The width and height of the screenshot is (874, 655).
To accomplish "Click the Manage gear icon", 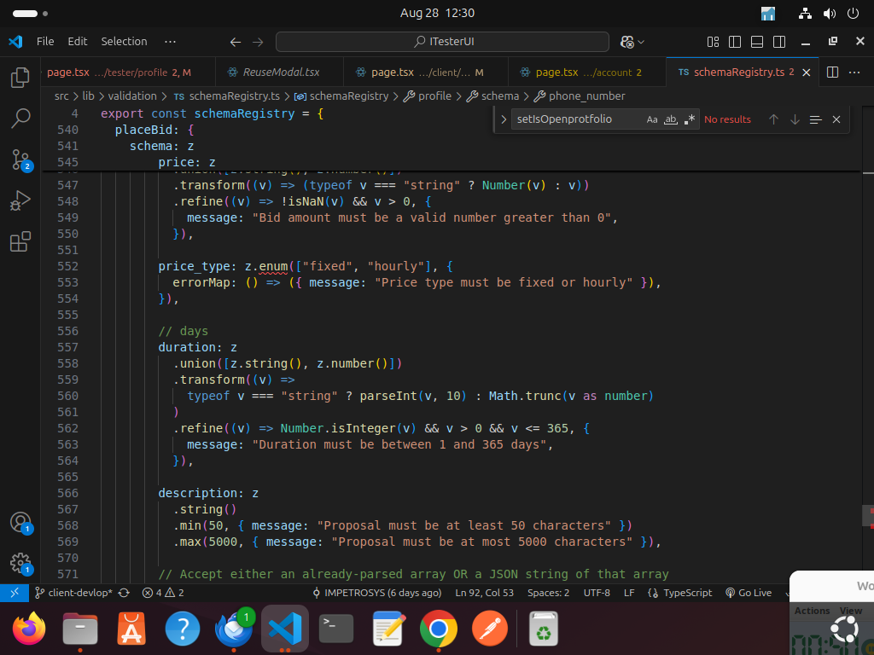I will (x=20, y=563).
